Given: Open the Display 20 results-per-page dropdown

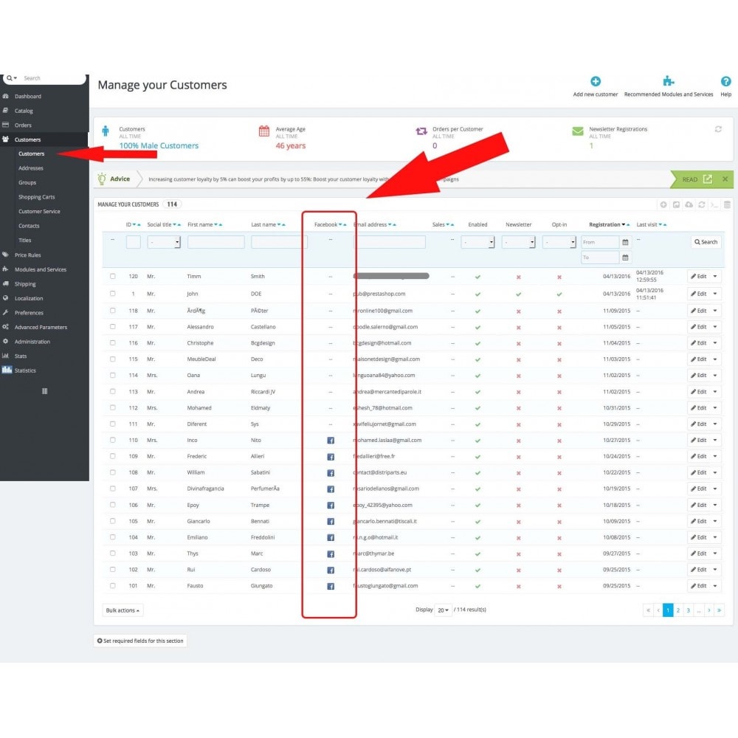Looking at the screenshot, I should 443,610.
